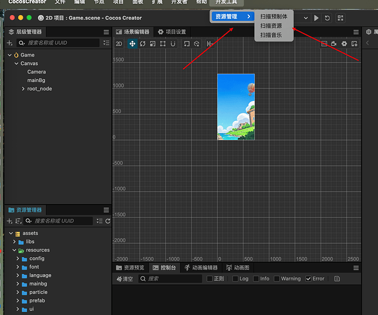
Task: Click the local/world coordinate icon
Action: tap(197, 44)
